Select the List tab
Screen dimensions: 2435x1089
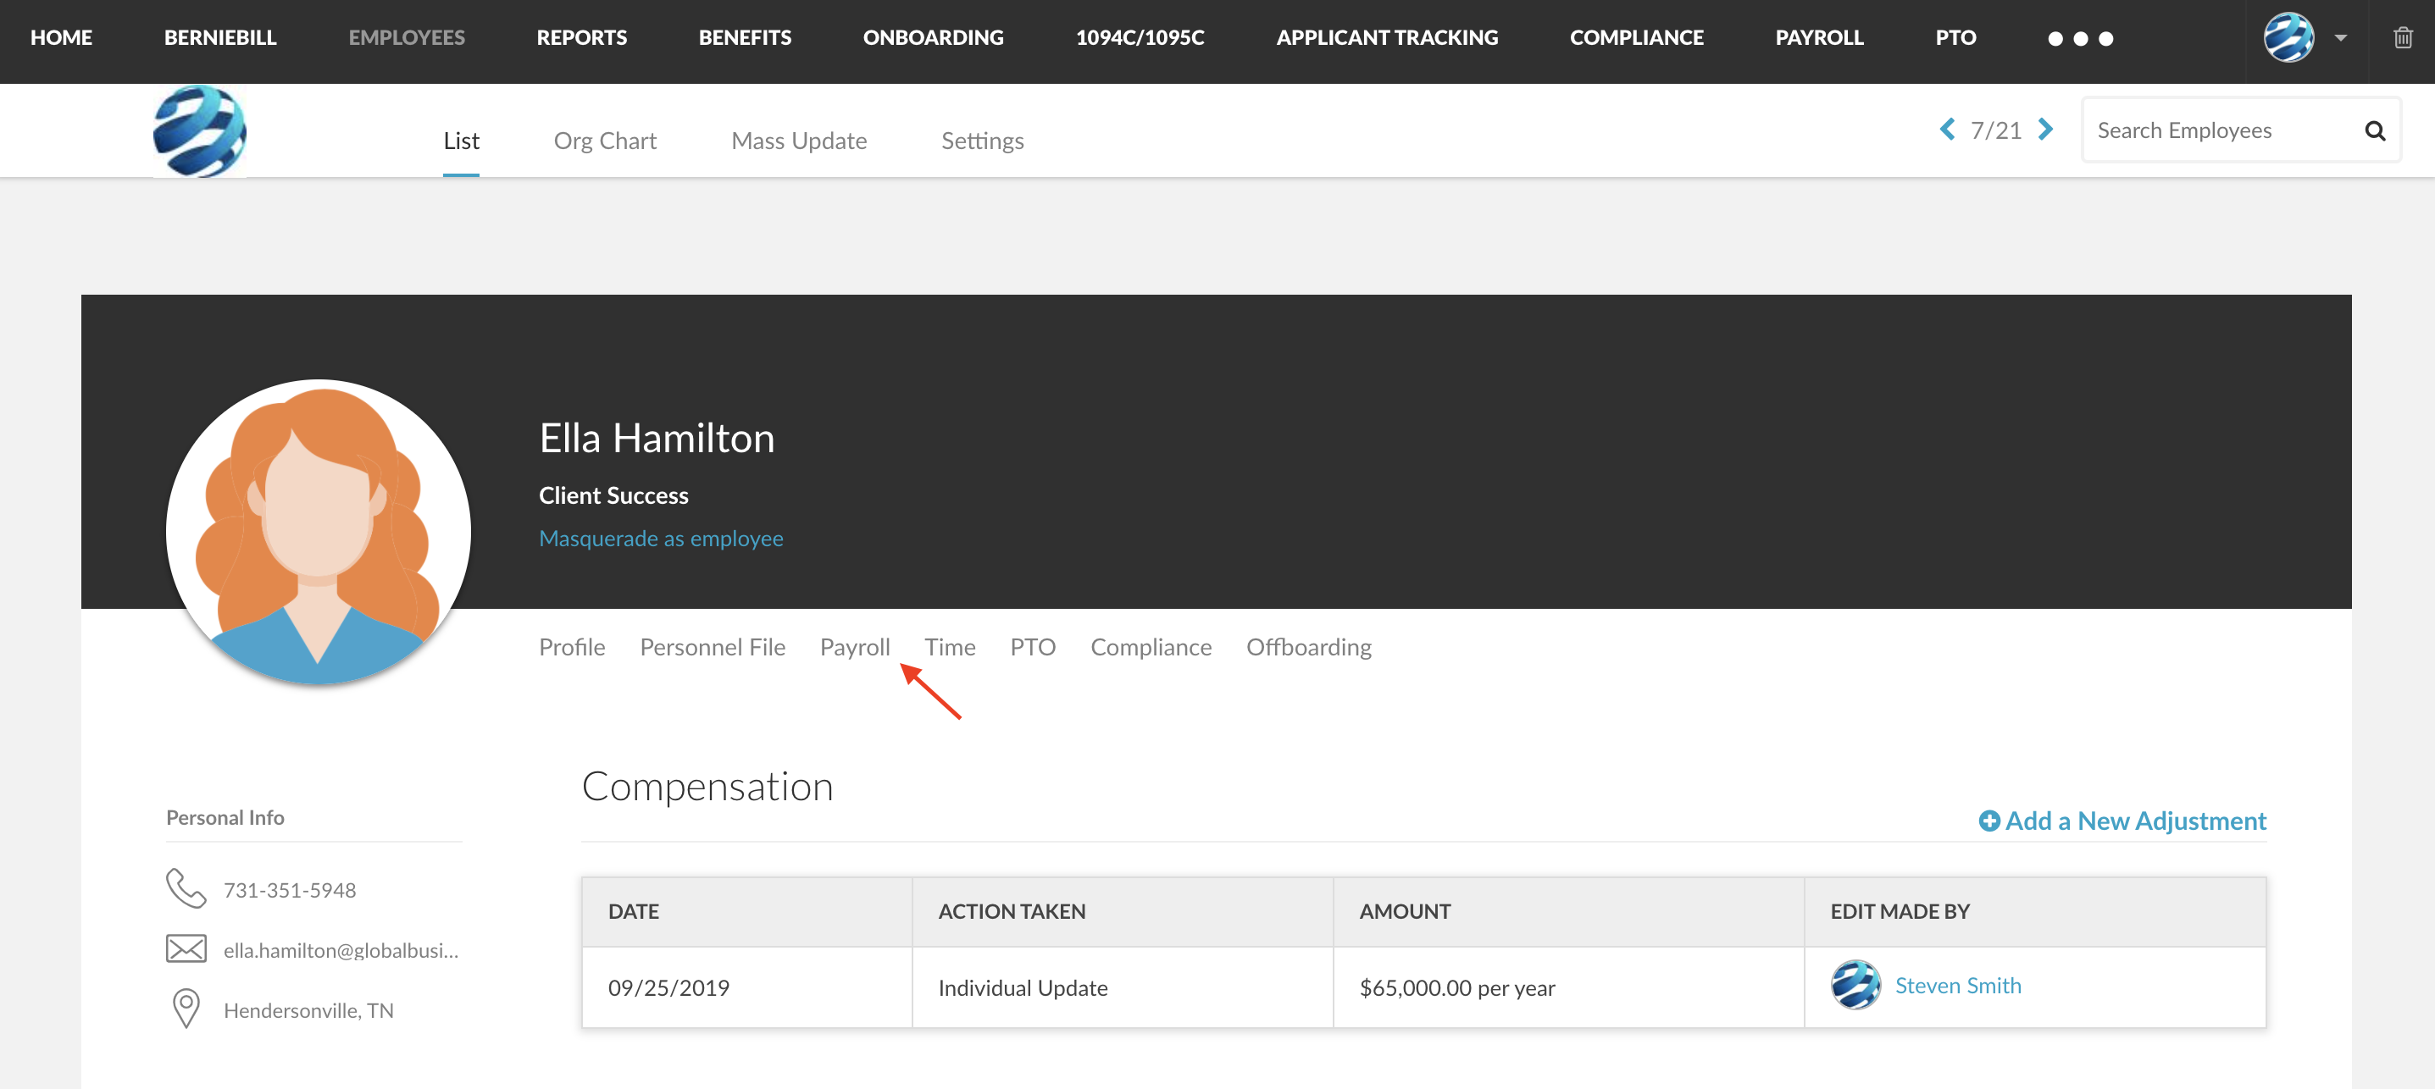coord(461,141)
